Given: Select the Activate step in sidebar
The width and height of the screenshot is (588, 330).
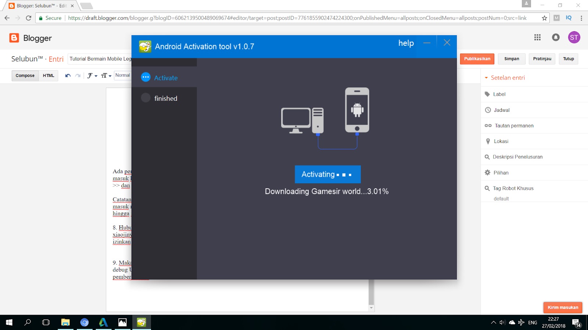Looking at the screenshot, I should 164,77.
